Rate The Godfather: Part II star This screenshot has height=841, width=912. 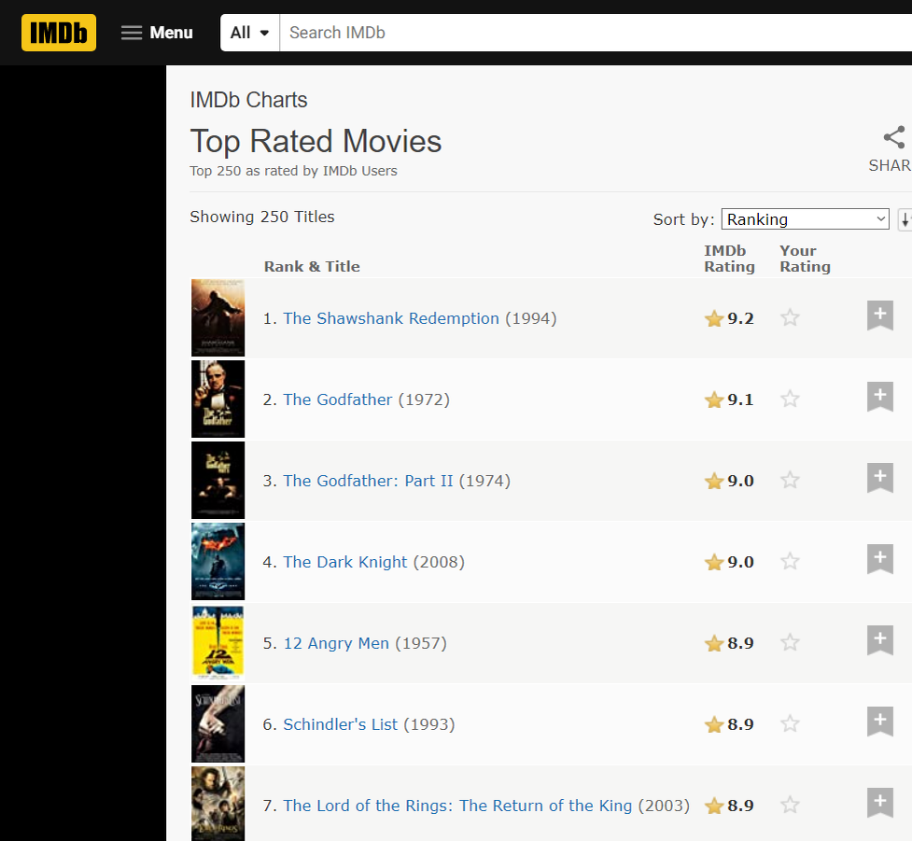pos(790,480)
